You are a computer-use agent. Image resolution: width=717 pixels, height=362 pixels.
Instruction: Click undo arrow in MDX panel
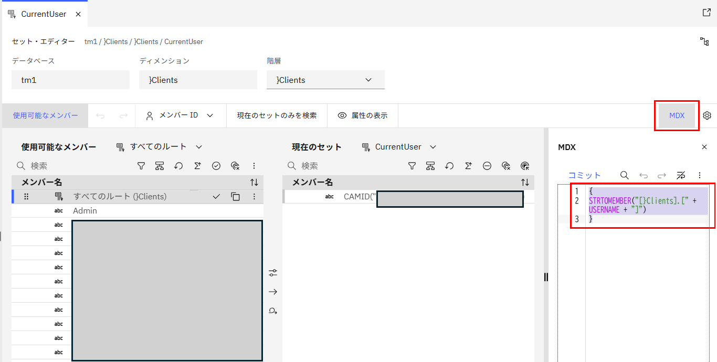click(643, 175)
